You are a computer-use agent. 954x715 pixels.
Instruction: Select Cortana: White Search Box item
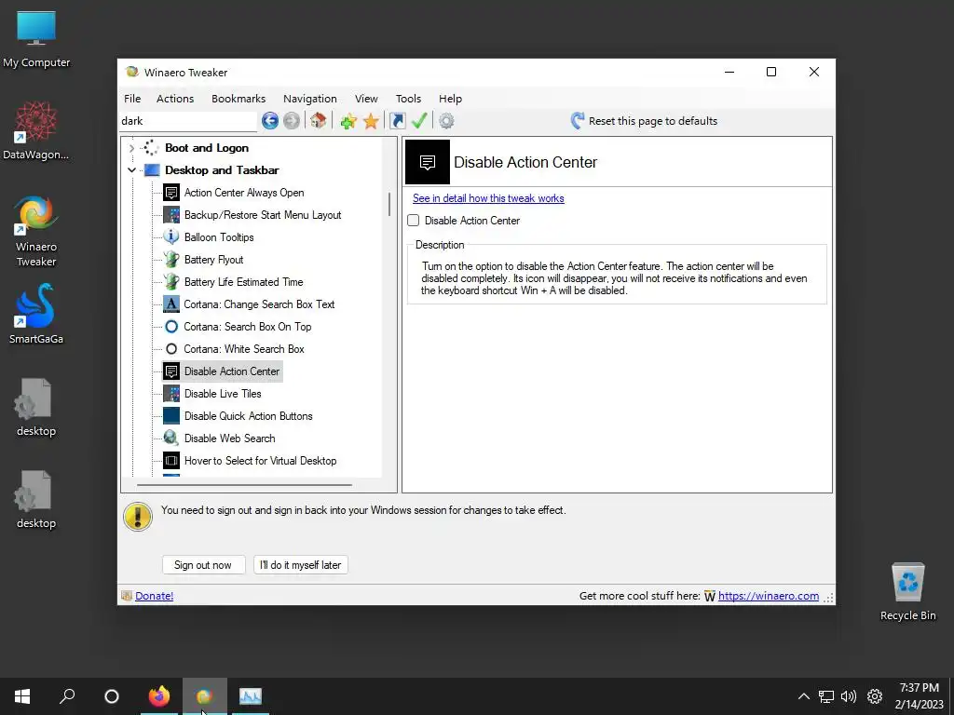[244, 349]
